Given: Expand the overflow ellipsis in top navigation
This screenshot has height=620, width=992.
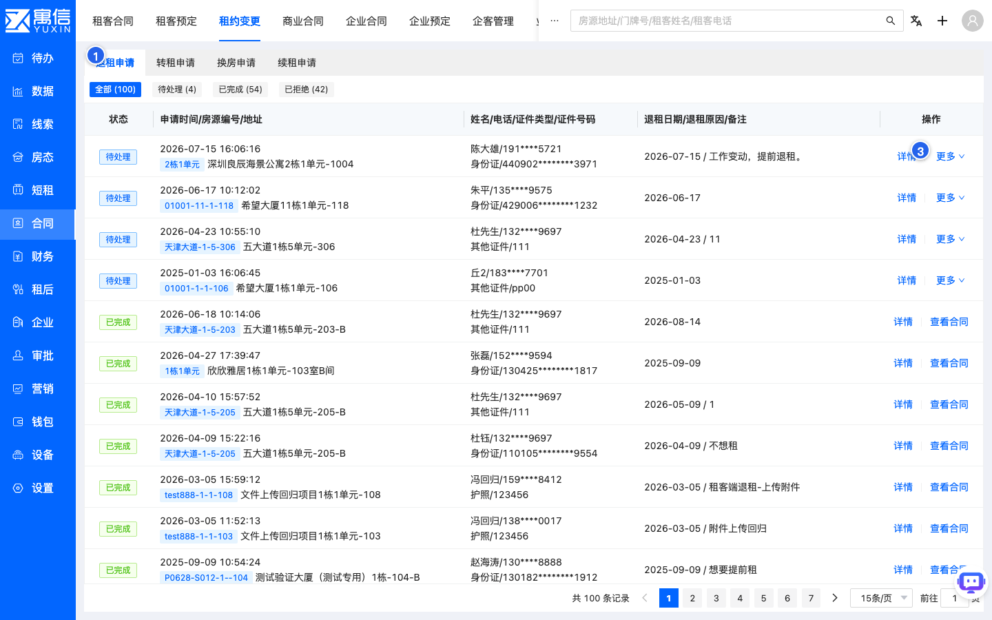Looking at the screenshot, I should pos(555,21).
